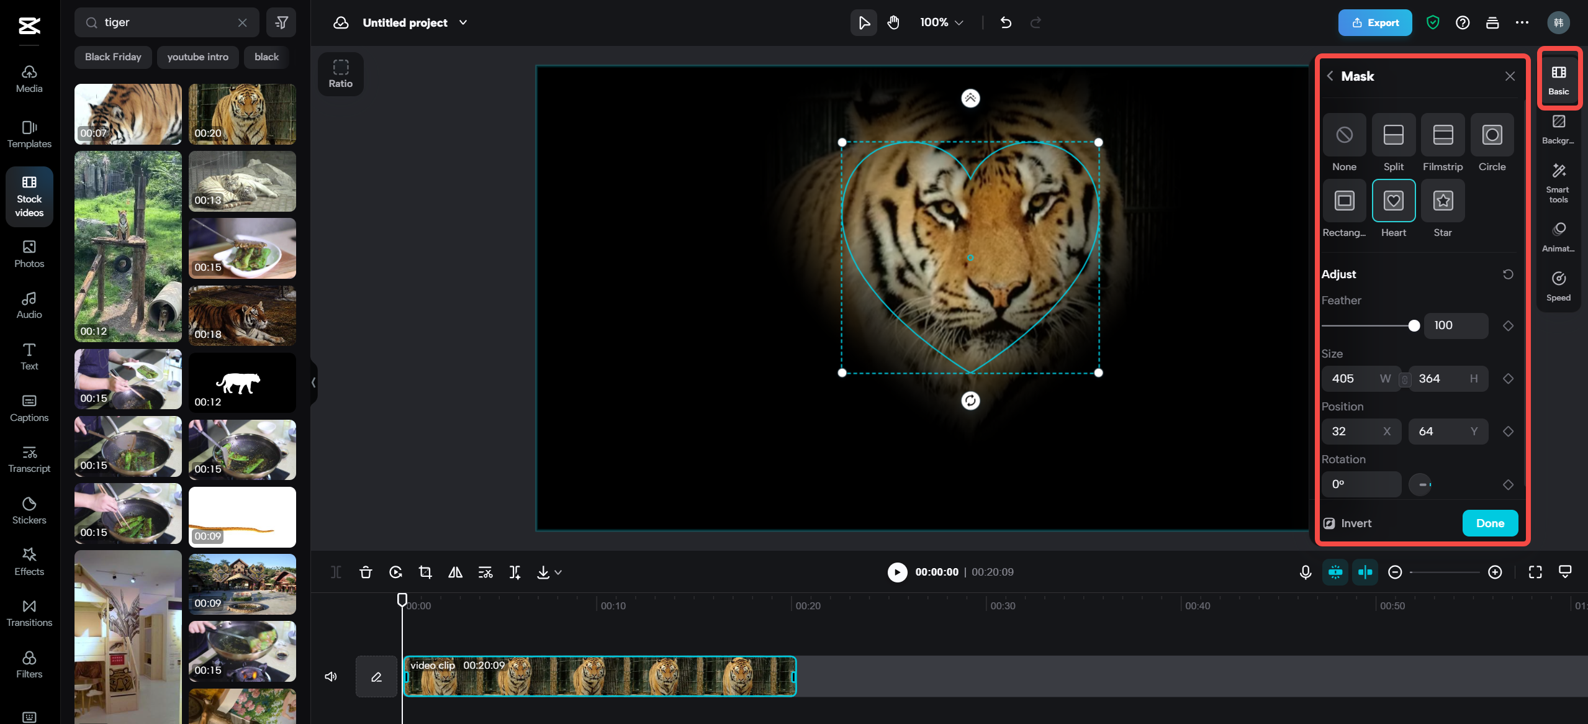Open the Untitled project dropdown
1588x724 pixels.
coord(463,22)
